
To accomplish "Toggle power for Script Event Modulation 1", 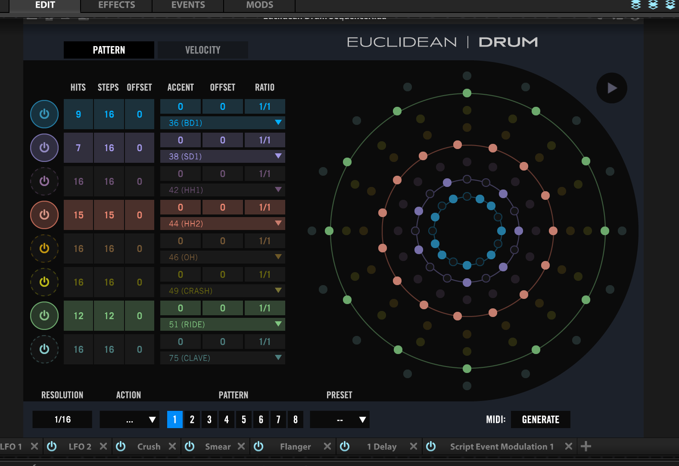I will click(x=431, y=446).
